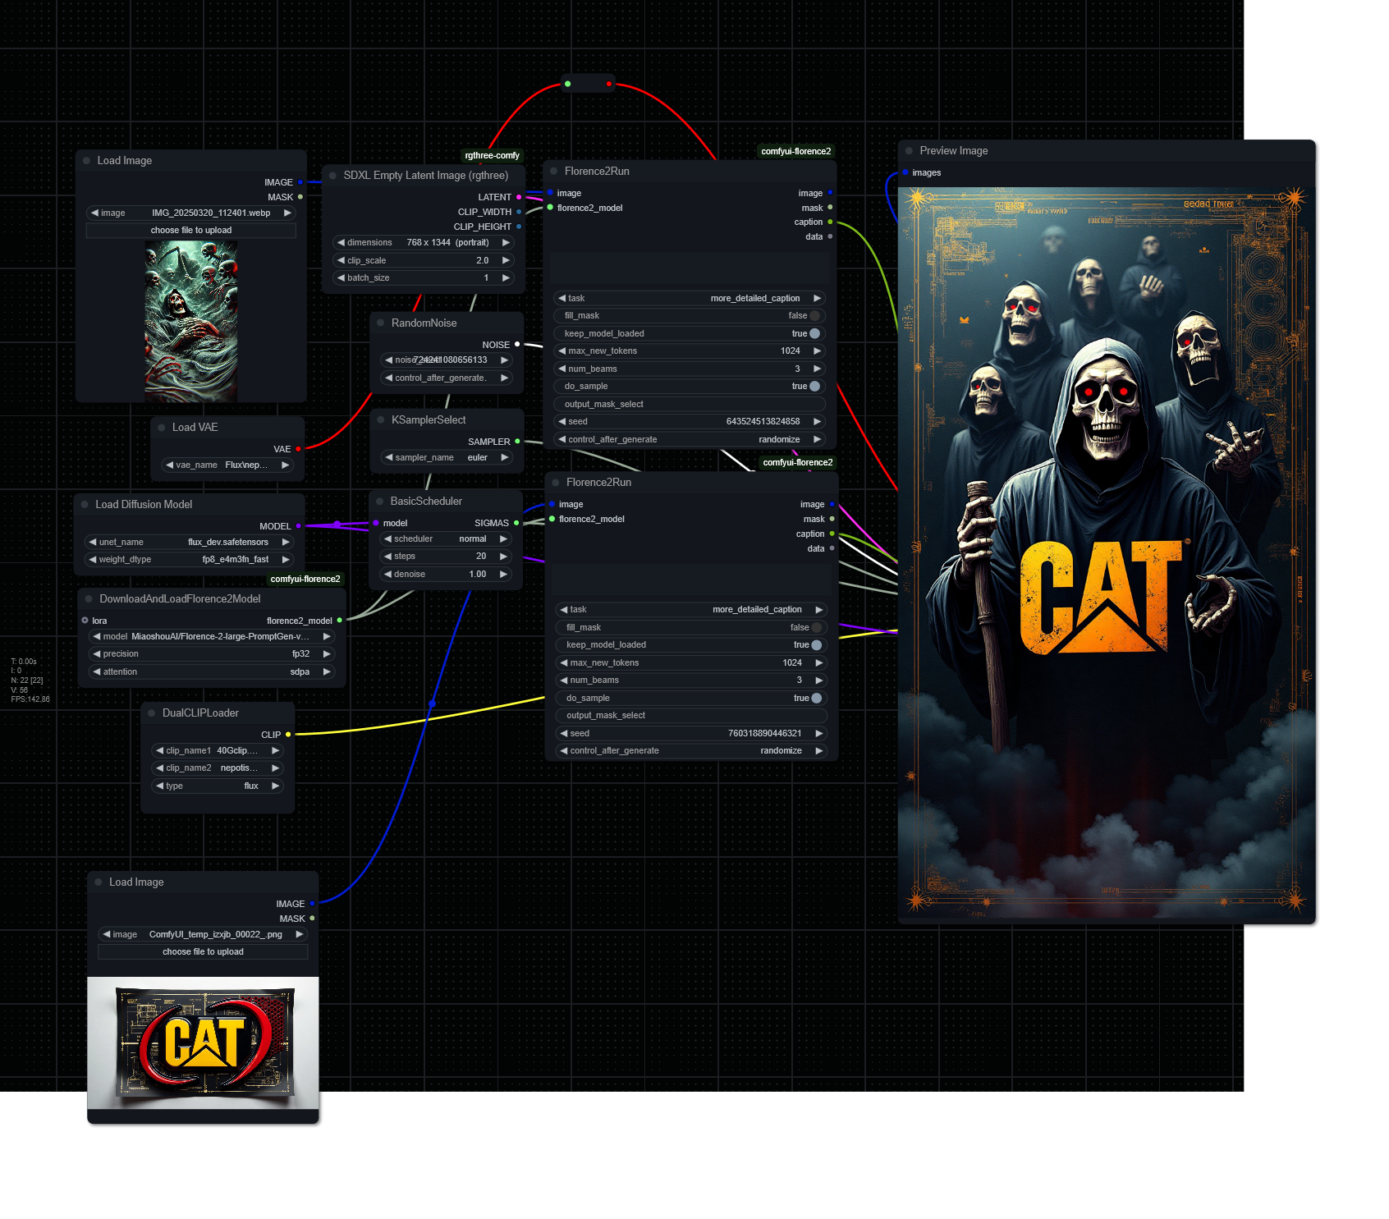Click the output_mask_select field in lower Florence2Run
This screenshot has height=1219, width=1389.
coord(691,716)
